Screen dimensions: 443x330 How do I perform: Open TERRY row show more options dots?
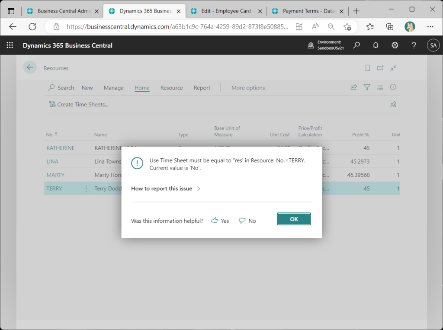pyautogui.click(x=86, y=189)
